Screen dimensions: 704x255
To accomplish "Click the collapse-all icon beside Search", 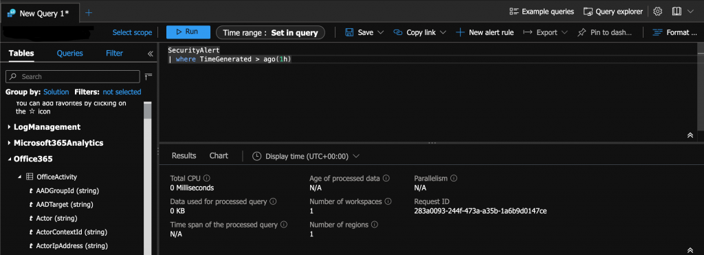I will tap(148, 76).
